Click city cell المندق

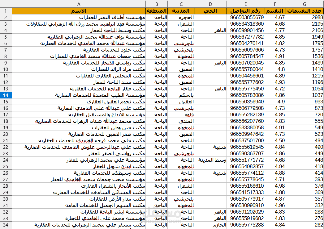point(181,121)
